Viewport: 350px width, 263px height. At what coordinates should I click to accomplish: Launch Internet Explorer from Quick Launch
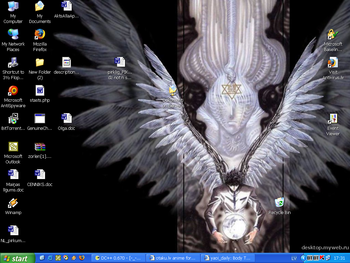pos(50,258)
